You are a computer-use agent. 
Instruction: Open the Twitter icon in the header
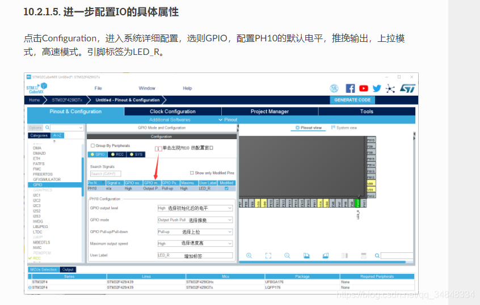click(377, 88)
